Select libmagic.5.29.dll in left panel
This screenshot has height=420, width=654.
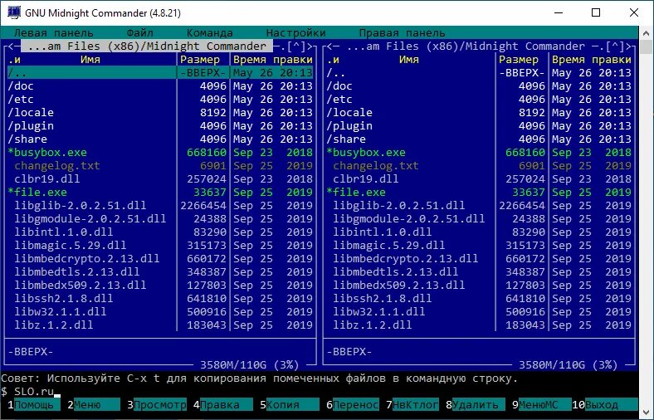point(160,245)
